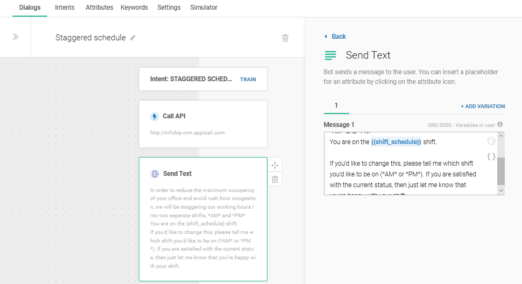The height and width of the screenshot is (284, 522).
Task: Insert attribute placeholder using curly braces icon
Action: (x=491, y=157)
